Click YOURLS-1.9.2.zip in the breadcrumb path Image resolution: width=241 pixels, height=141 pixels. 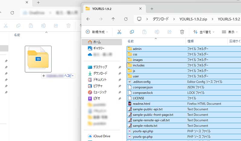click(x=193, y=19)
